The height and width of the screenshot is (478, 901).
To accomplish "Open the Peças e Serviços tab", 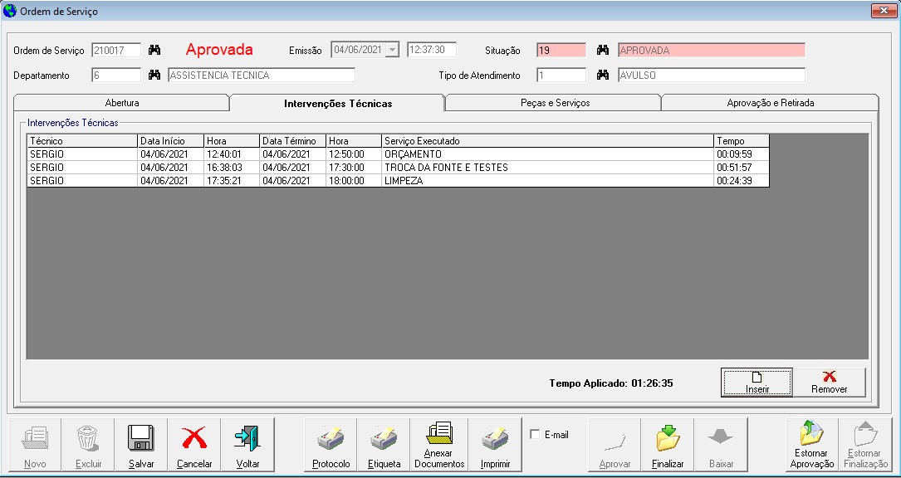I will coord(553,103).
